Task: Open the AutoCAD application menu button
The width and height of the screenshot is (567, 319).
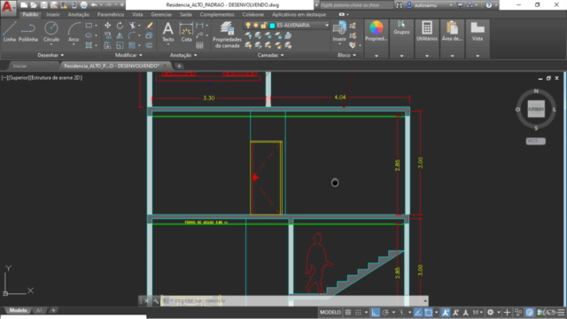Action: (8, 7)
